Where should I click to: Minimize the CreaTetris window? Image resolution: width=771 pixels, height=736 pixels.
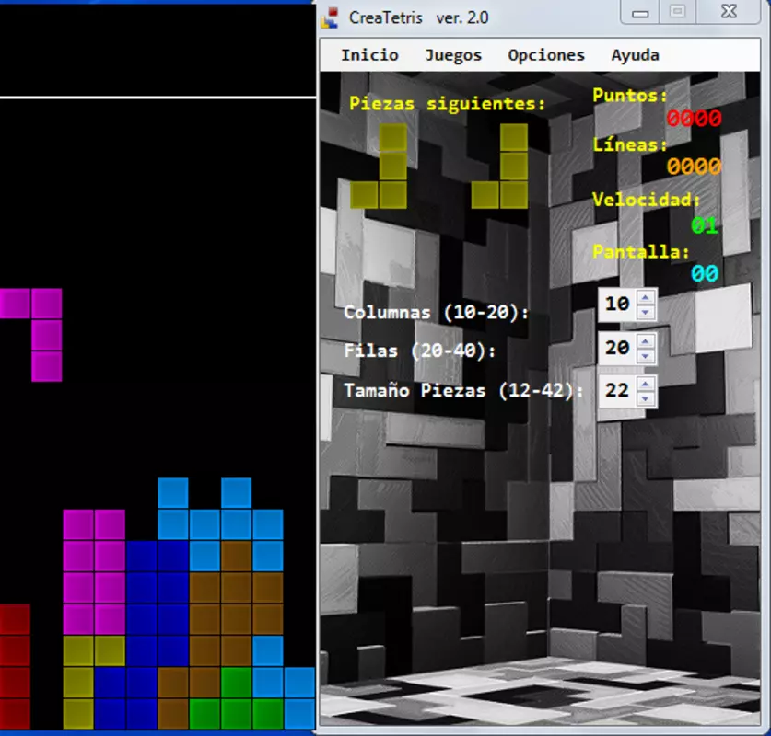(x=639, y=13)
